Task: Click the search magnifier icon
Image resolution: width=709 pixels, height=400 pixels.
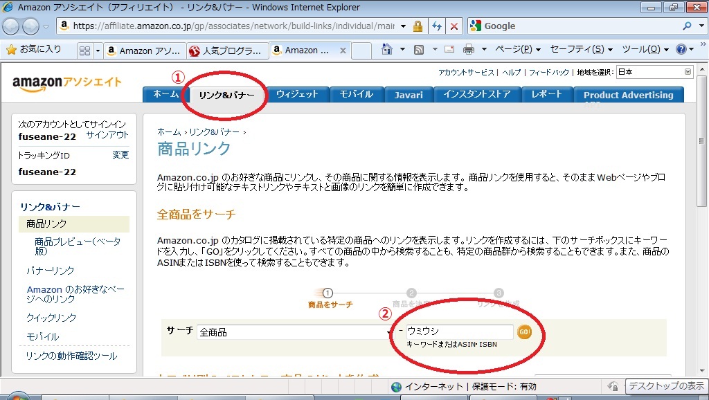Action: [x=688, y=26]
